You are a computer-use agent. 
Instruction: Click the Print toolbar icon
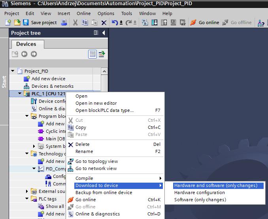64,23
